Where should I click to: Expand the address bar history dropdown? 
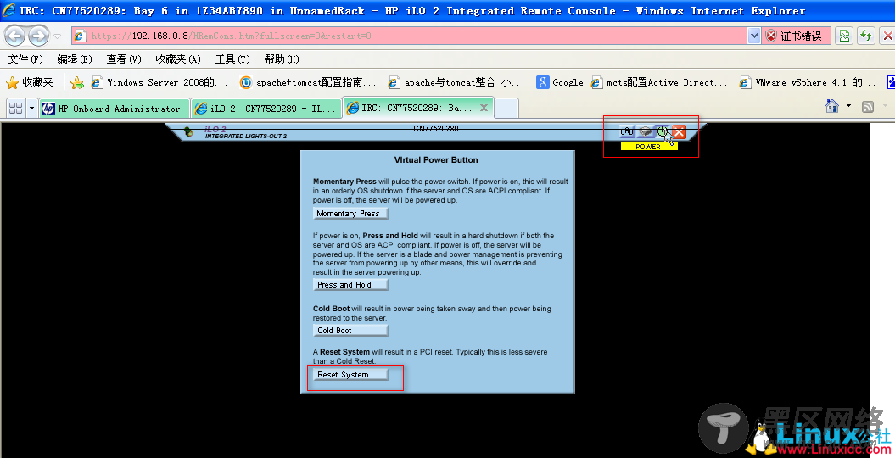point(754,36)
